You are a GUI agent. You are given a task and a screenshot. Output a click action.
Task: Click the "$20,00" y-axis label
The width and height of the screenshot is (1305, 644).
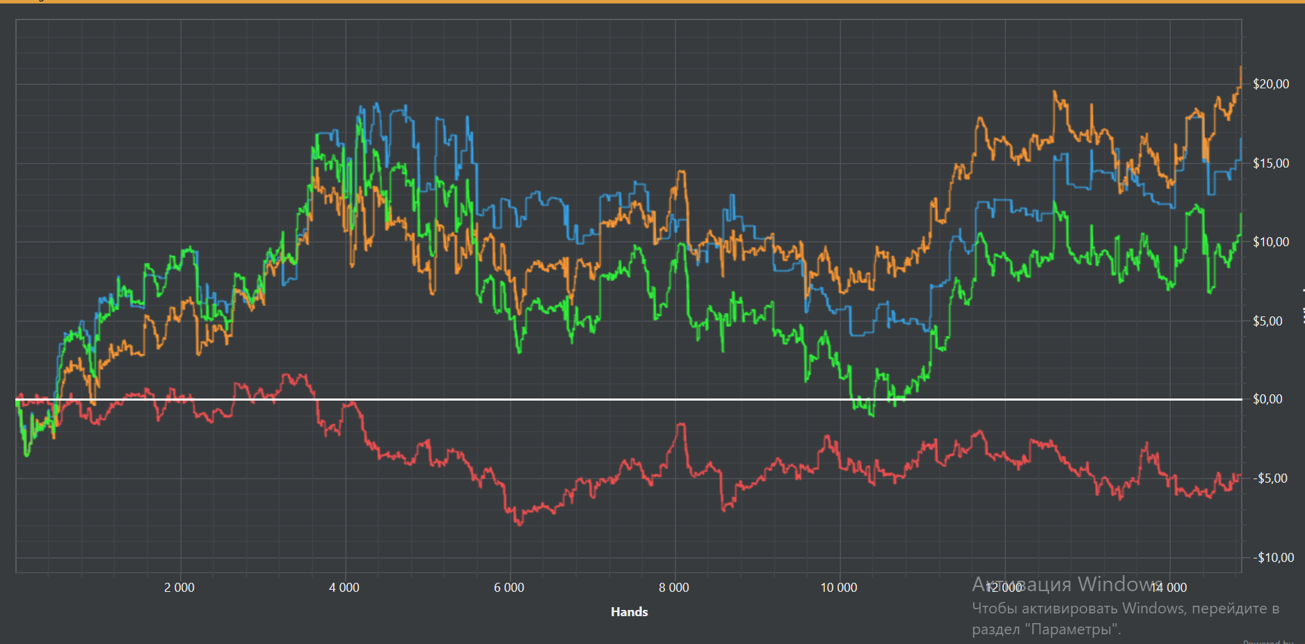click(1271, 84)
